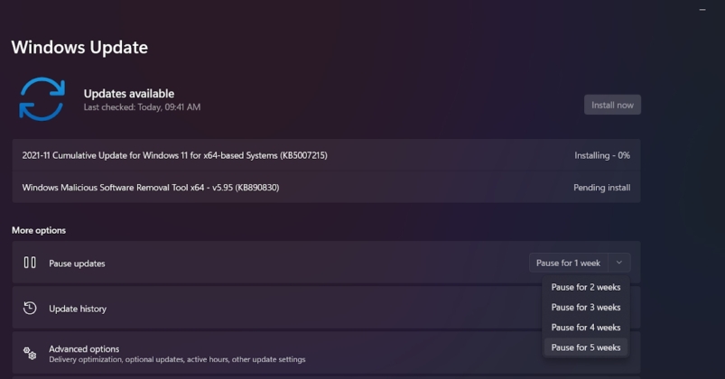Click the Updates available heading
Image resolution: width=725 pixels, height=379 pixels.
coord(129,93)
